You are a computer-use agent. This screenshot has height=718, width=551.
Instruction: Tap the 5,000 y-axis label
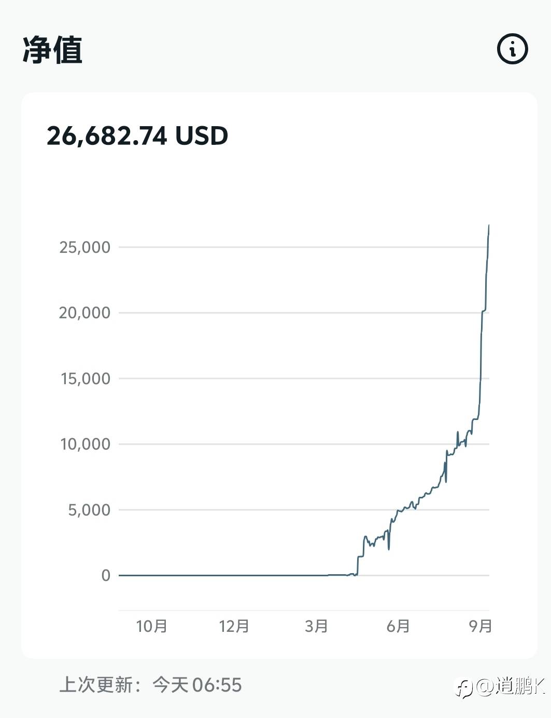89,510
